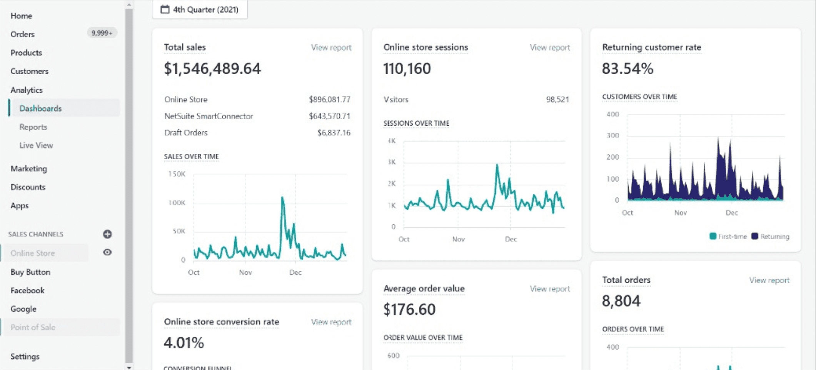The height and width of the screenshot is (370, 816).
Task: Click the late-November peak in sales chart
Action: pos(282,198)
